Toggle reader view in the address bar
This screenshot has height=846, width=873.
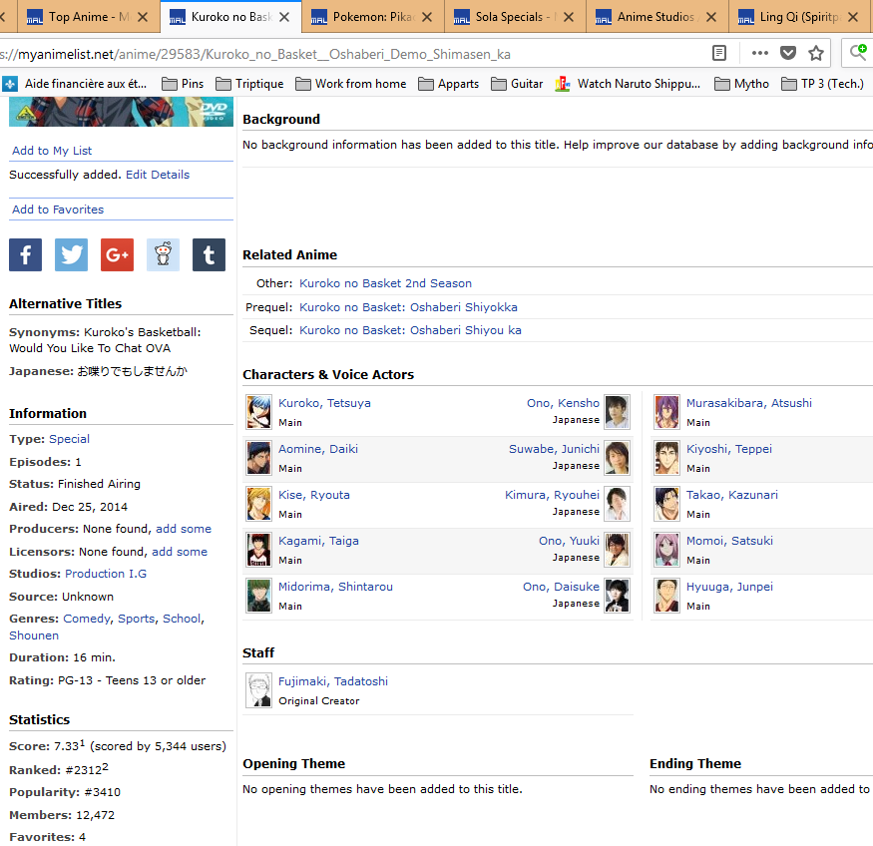(x=719, y=53)
